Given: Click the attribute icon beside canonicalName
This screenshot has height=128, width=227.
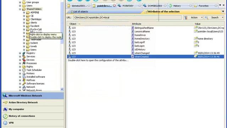Looking at the screenshot, I should pos(133,31).
